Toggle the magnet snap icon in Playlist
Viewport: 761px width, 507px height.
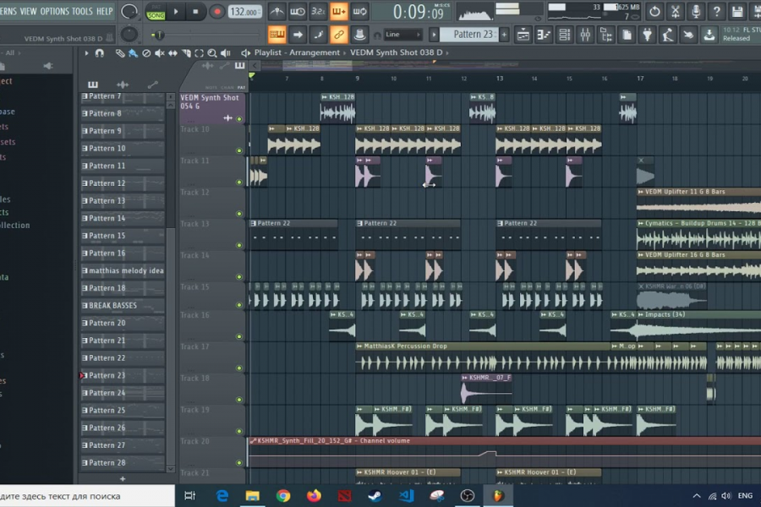(100, 53)
